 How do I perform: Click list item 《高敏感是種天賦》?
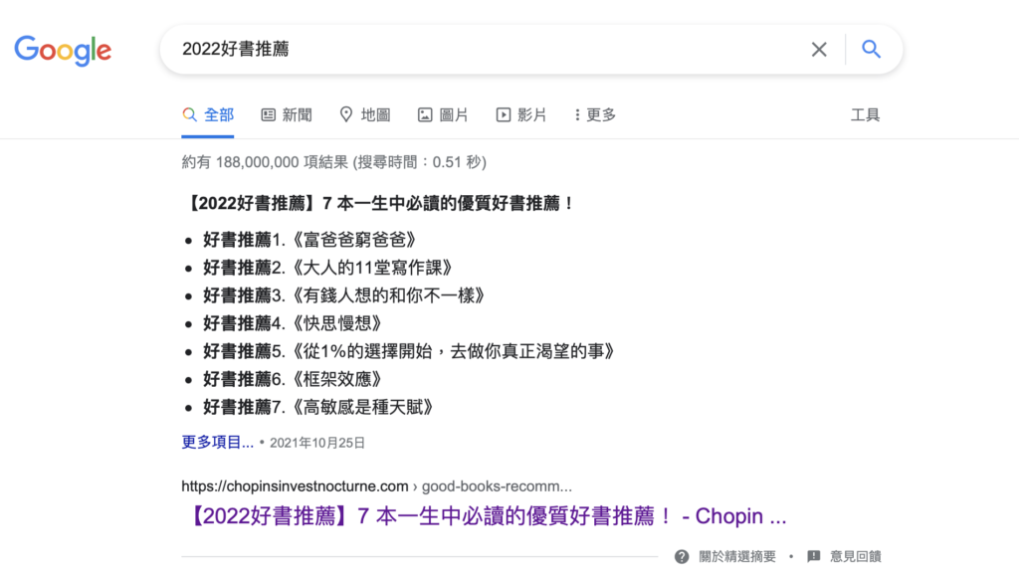tap(318, 407)
